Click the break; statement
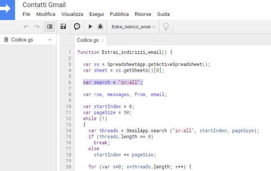The image size is (271, 171). [x=102, y=143]
